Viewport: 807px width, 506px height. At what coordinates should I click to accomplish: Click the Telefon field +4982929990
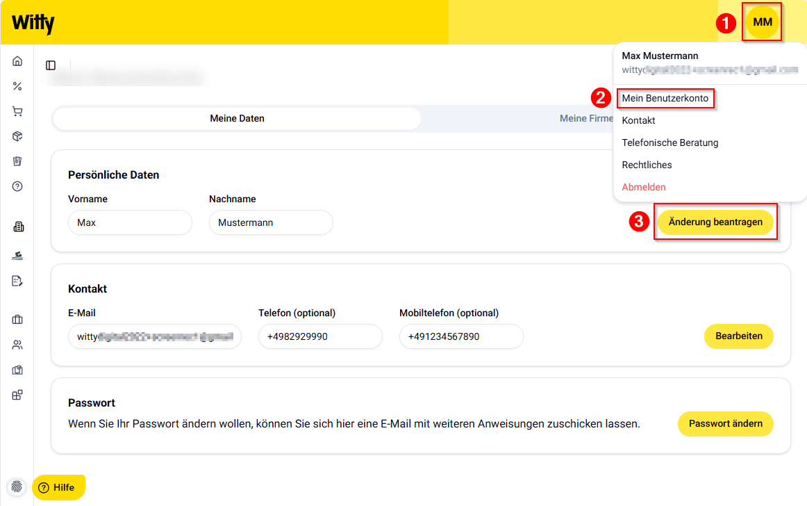pos(320,336)
